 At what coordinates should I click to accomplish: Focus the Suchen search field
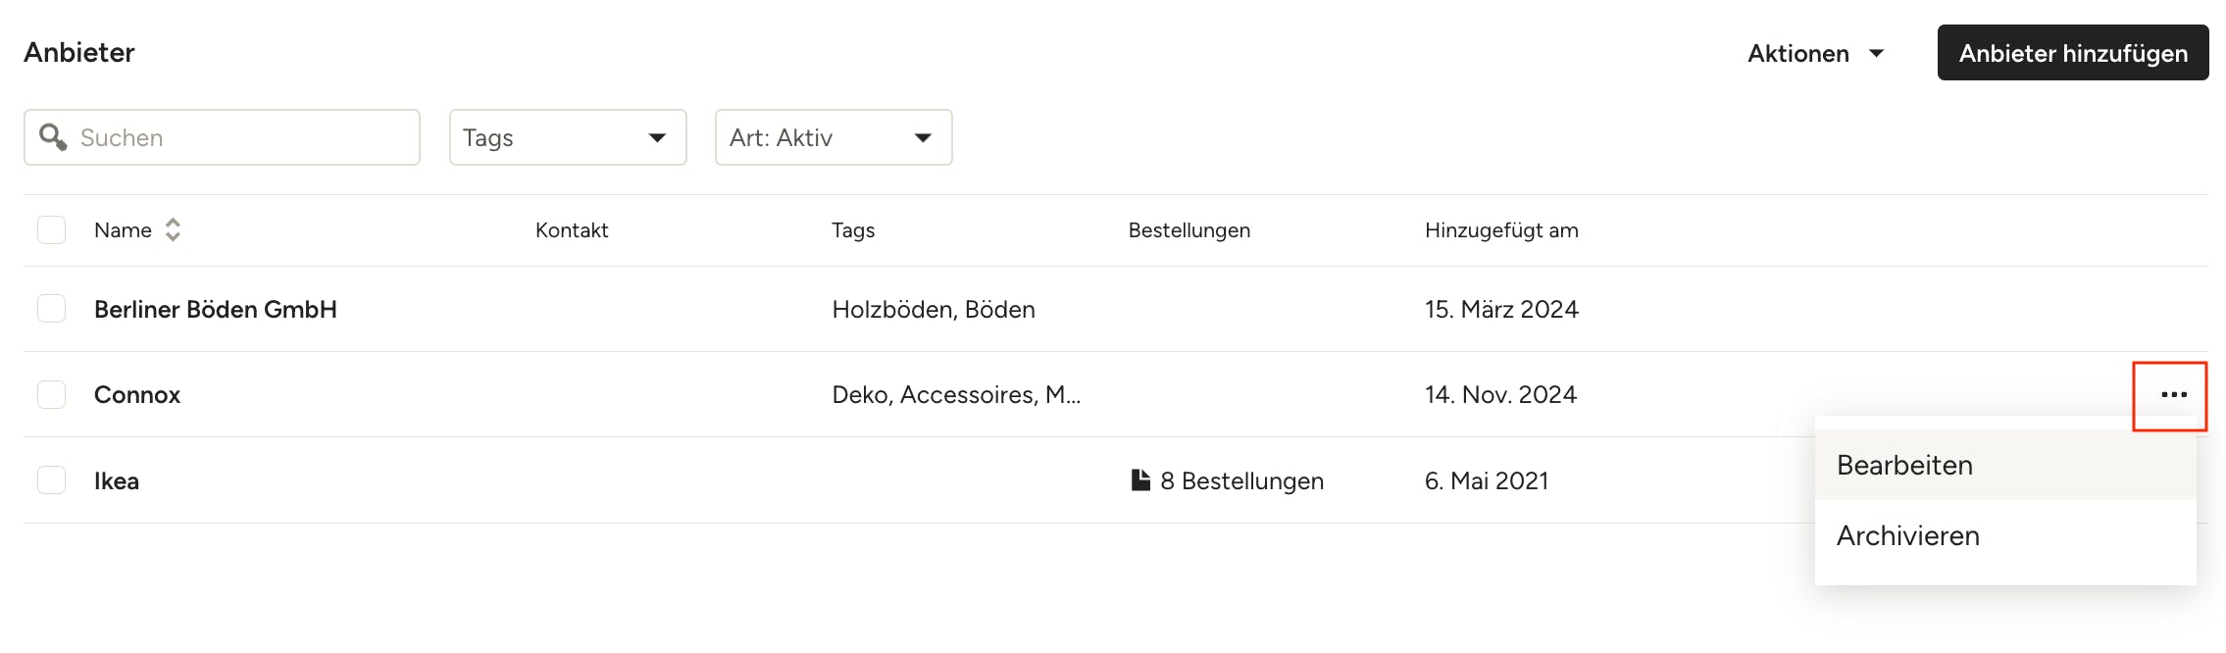click(222, 137)
